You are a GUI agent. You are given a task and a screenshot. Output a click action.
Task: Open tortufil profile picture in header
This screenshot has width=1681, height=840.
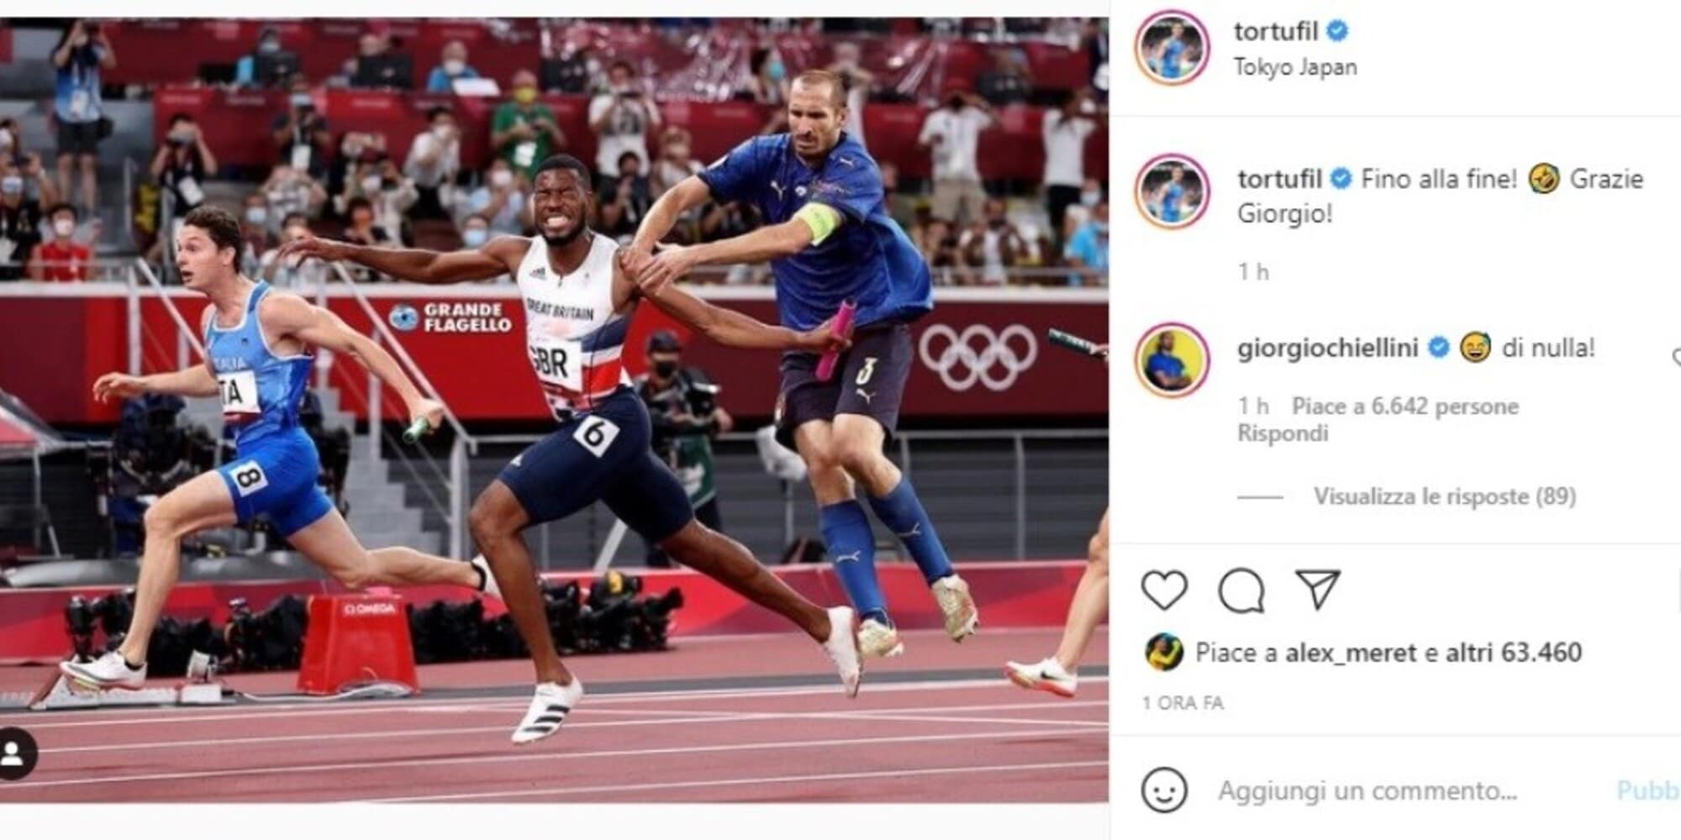[x=1172, y=48]
